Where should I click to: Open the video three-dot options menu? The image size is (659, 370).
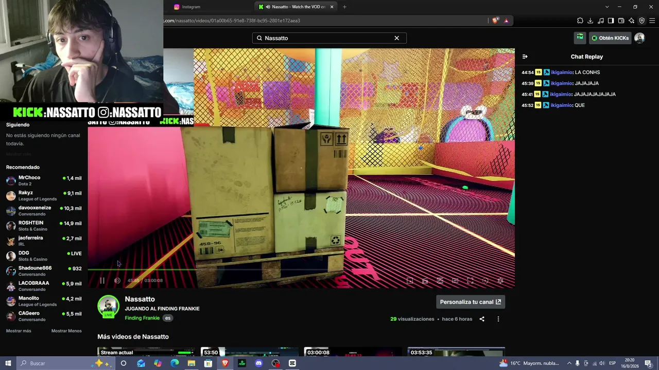pos(498,319)
